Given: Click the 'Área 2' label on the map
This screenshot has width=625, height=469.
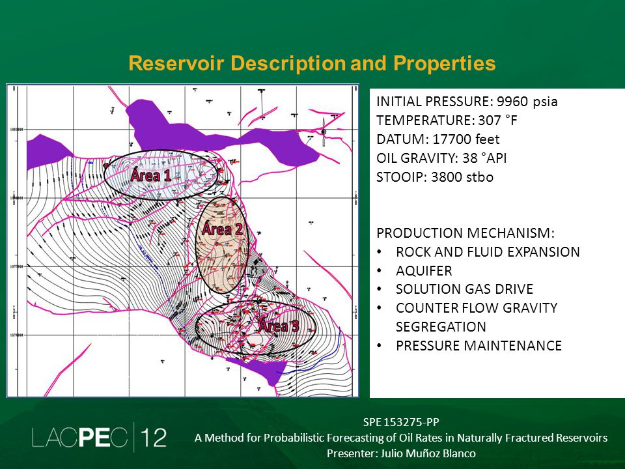Looking at the screenshot, I should point(223,229).
